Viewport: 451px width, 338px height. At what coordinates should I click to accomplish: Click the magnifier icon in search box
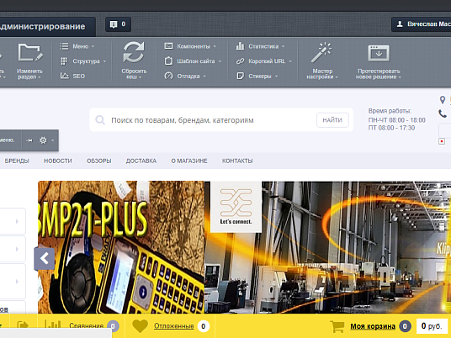coord(100,120)
